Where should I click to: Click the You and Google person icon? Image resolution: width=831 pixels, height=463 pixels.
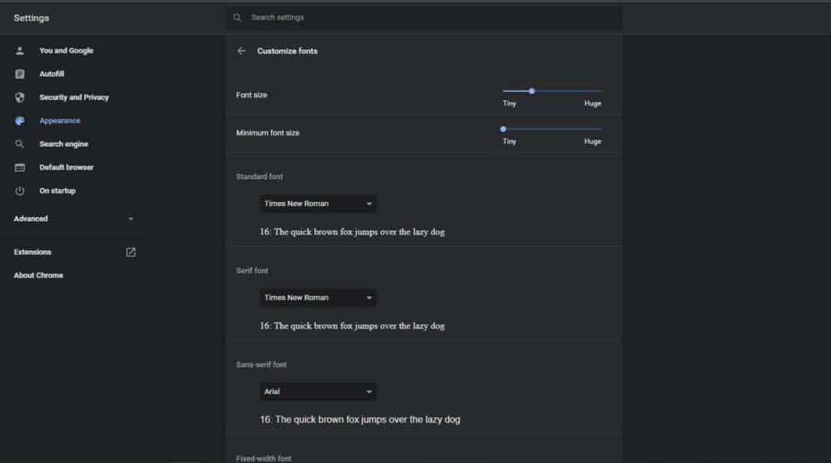(x=19, y=51)
